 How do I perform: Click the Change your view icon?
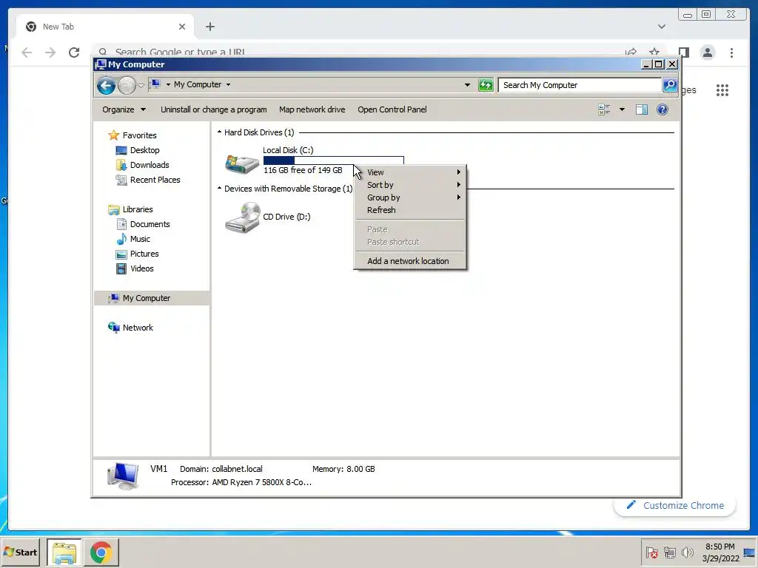[x=604, y=109]
